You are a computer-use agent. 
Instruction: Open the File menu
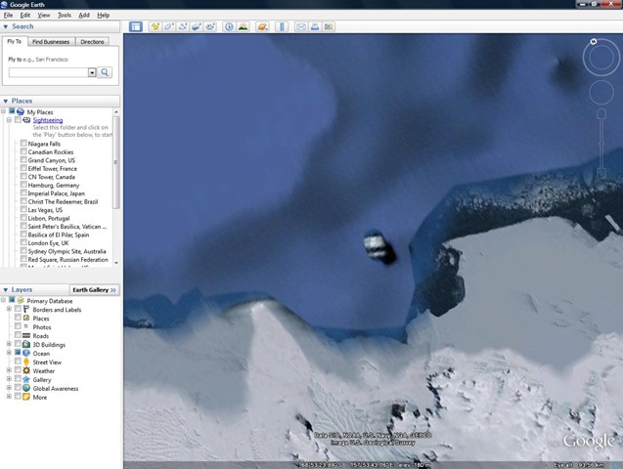coord(8,15)
